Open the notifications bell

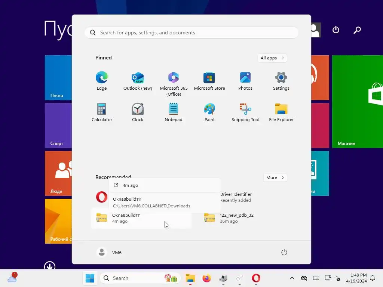[x=373, y=278]
